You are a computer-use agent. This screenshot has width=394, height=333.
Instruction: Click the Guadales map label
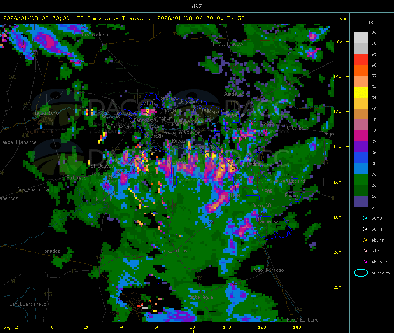pos(234,94)
